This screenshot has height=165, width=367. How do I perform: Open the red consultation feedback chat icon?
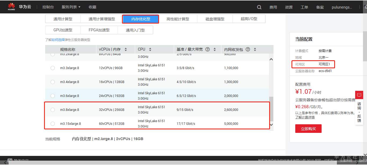click(x=359, y=95)
